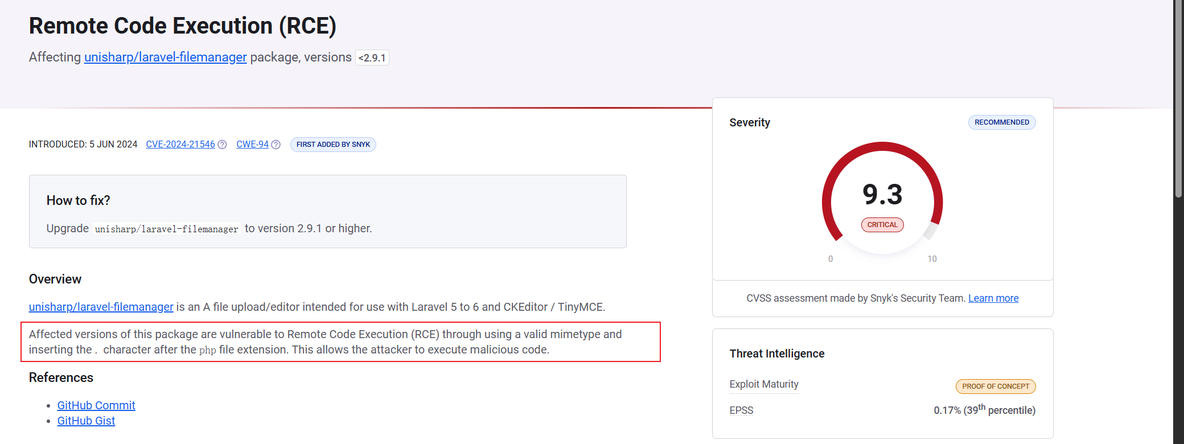Image resolution: width=1184 pixels, height=444 pixels.
Task: Click the PROOF OF CONCEPT badge
Action: coord(996,387)
